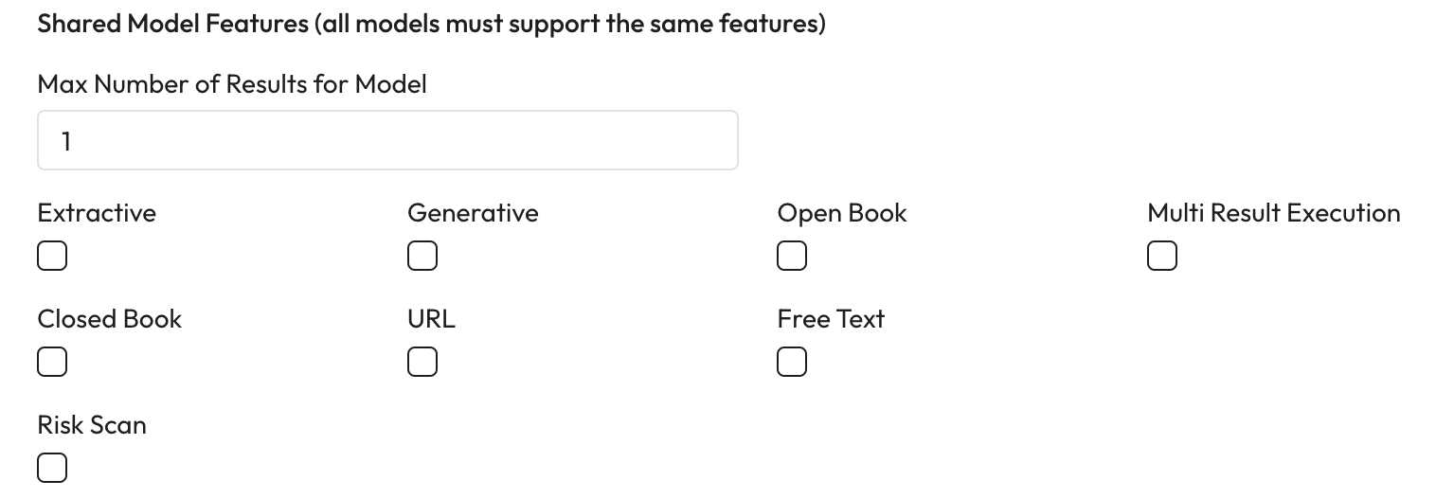Focus the Max Number of Results field
Image resolution: width=1436 pixels, height=498 pixels.
pyautogui.click(x=387, y=141)
